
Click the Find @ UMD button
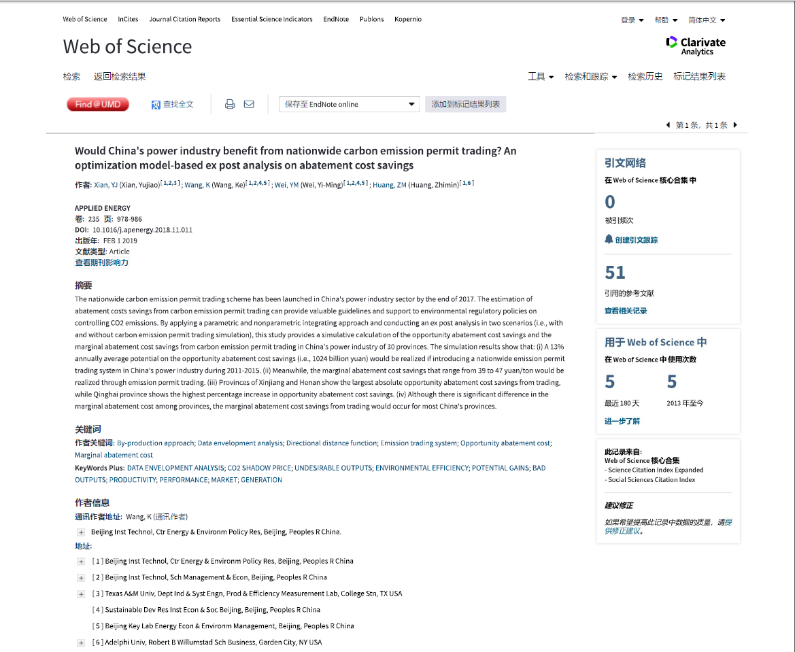tap(98, 105)
